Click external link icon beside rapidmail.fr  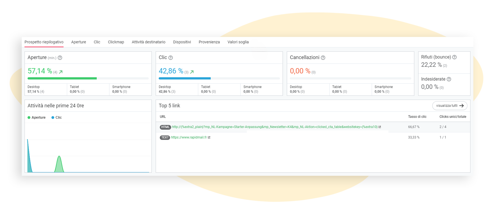click(x=209, y=138)
